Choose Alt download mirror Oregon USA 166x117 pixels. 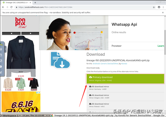pyautogui.click(x=125, y=96)
